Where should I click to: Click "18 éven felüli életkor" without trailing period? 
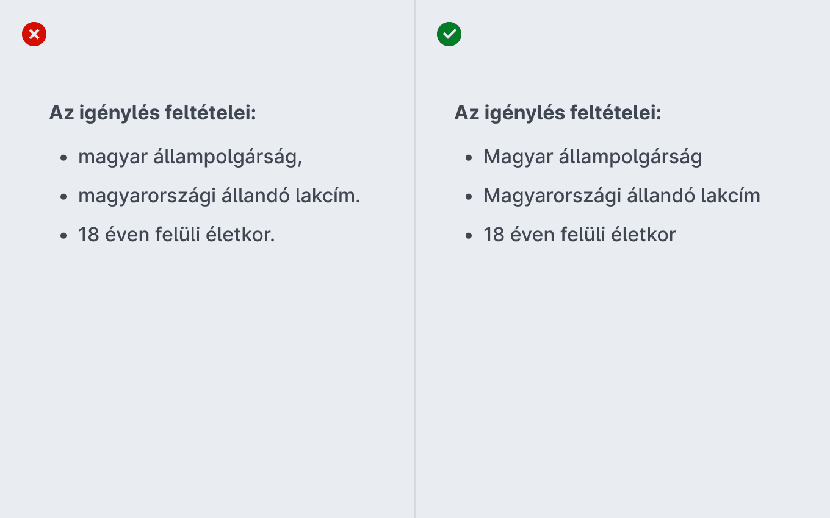click(x=580, y=235)
